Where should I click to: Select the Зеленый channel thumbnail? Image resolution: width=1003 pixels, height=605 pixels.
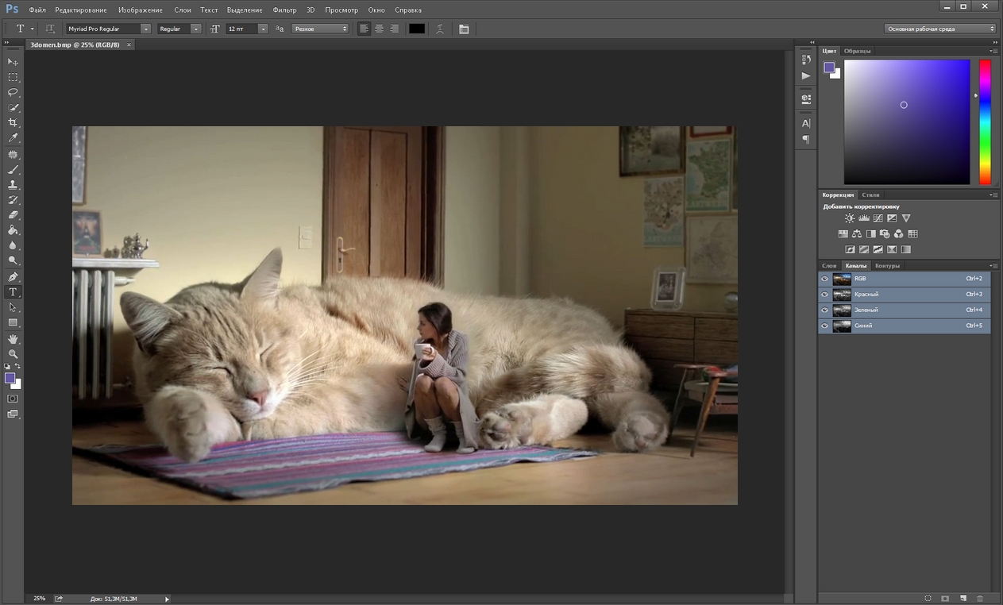click(842, 310)
